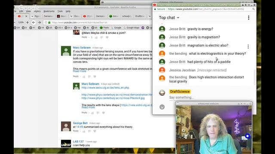This screenshot has height=154, width=275.
Task: Open the 'D5 x' bookmark
Action: point(58,27)
